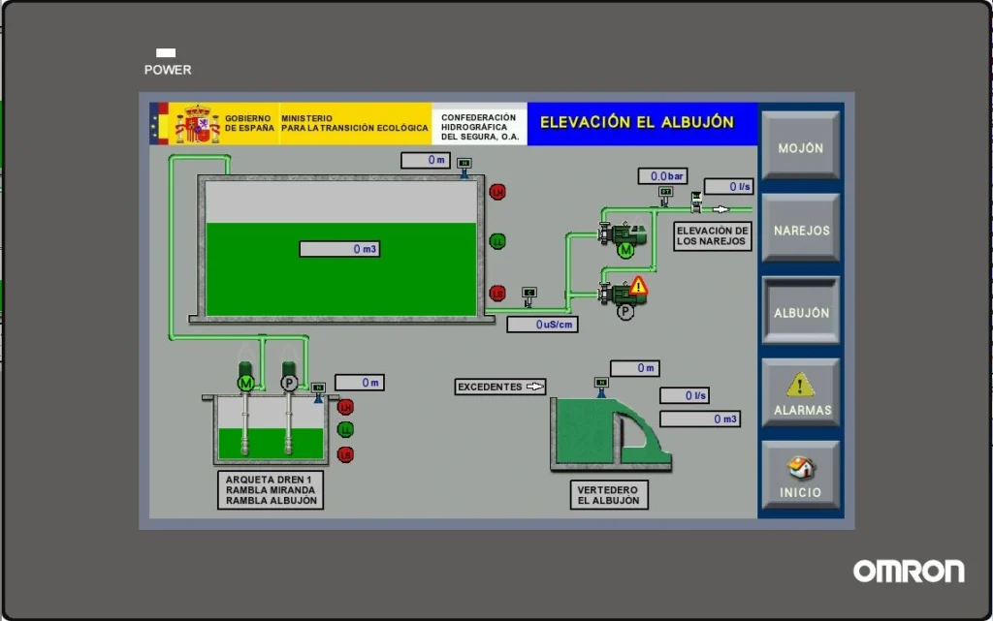
Task: Click the conductivity sensor icon at tank outlet
Action: (529, 293)
